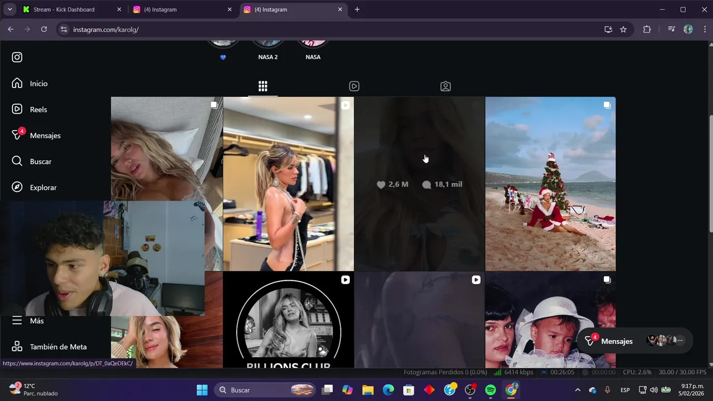Open Mensajes in the left sidebar
This screenshot has height=401, width=713.
[37, 135]
